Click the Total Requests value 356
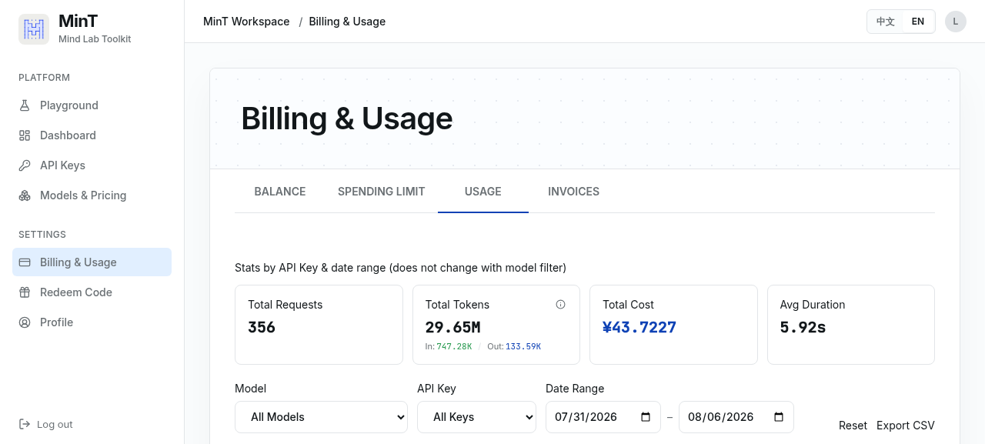 (x=262, y=327)
